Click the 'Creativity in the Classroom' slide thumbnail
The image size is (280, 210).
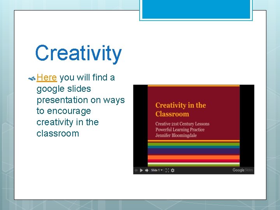pyautogui.click(x=194, y=126)
